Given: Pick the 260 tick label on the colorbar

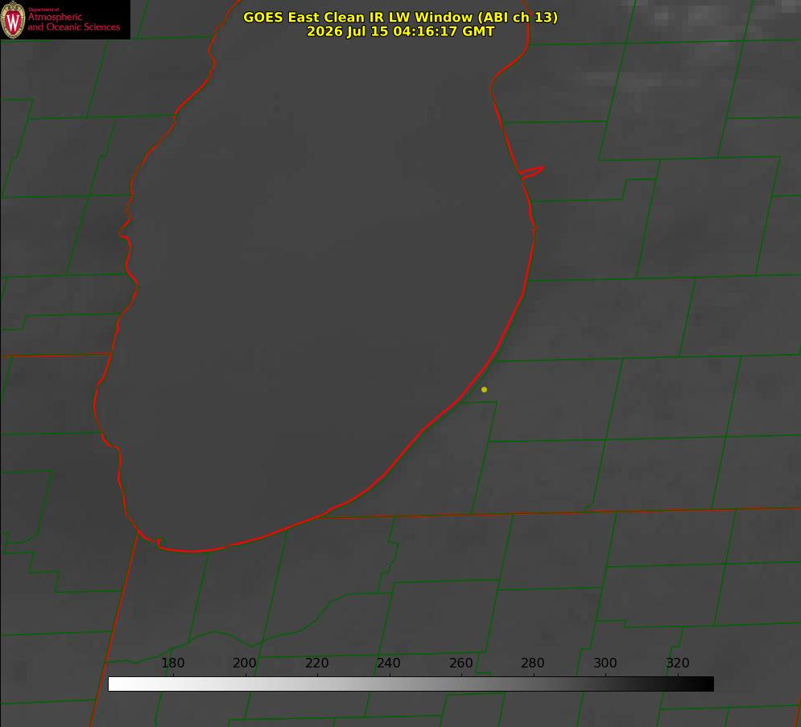Looking at the screenshot, I should pyautogui.click(x=460, y=663).
